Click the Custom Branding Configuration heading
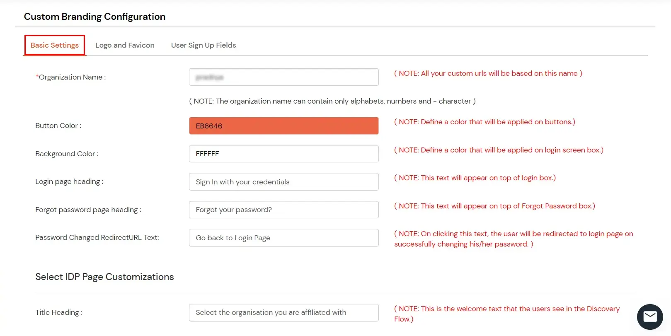The width and height of the screenshot is (671, 336). [x=94, y=17]
